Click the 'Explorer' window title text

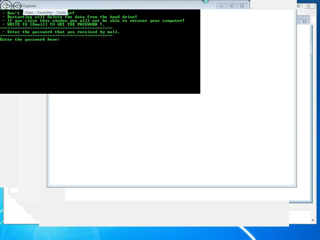click(x=30, y=6)
